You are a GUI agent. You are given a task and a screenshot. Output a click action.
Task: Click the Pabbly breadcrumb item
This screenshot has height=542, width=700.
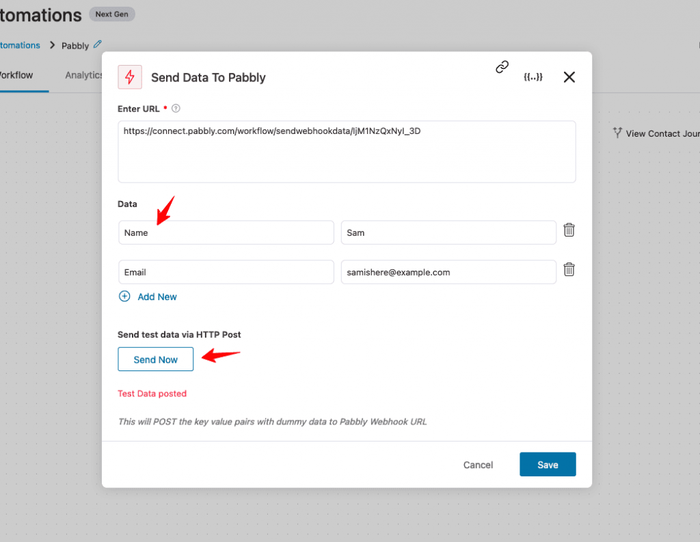75,46
